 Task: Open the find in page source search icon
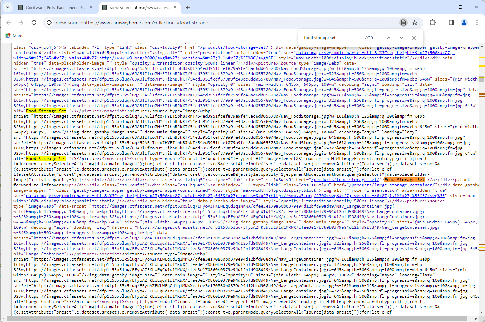point(403,22)
